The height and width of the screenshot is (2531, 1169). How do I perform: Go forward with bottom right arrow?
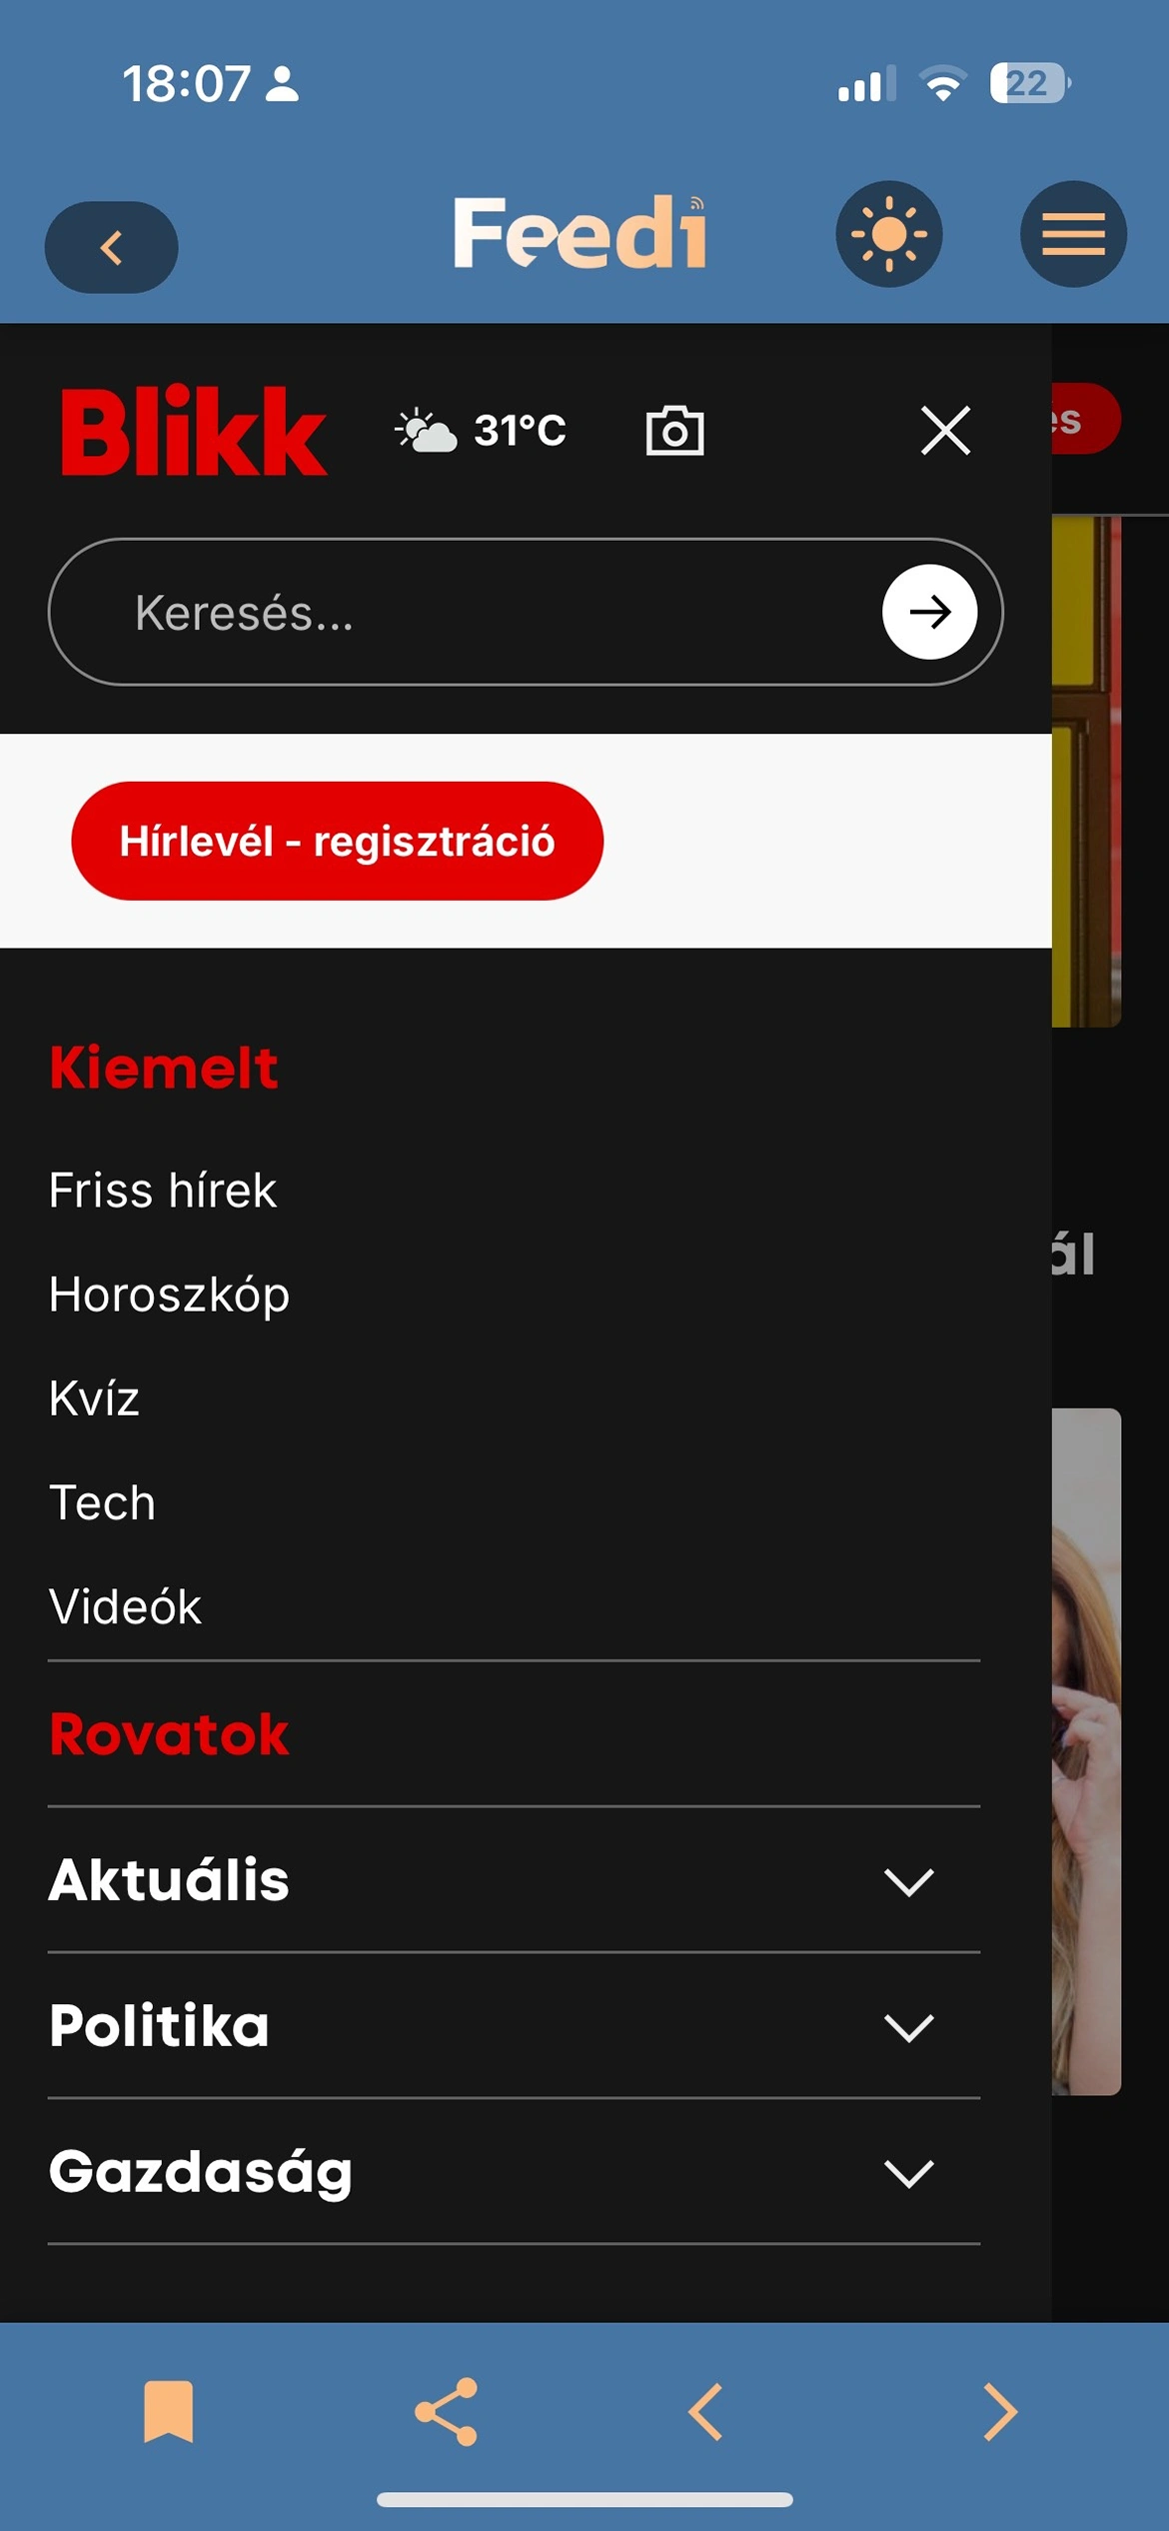point(999,2412)
